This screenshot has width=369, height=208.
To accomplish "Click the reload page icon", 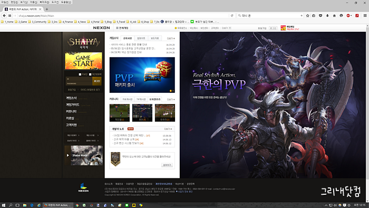I will pyautogui.click(x=232, y=15).
